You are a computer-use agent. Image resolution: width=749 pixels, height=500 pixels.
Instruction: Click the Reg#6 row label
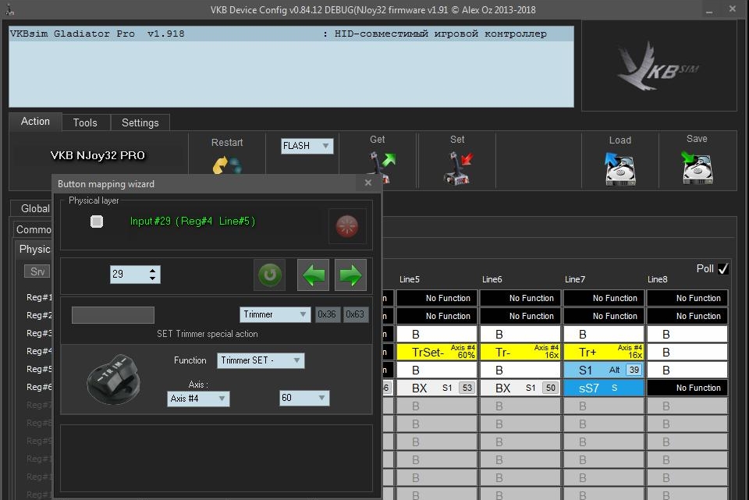tap(39, 387)
